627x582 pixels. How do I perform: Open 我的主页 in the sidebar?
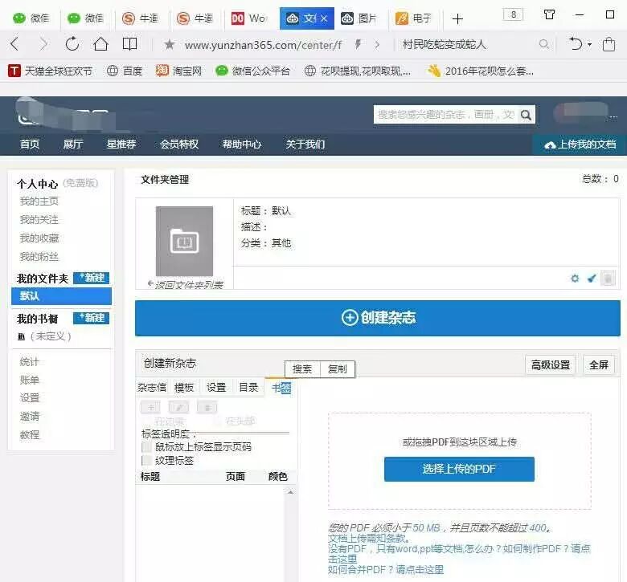(x=39, y=201)
